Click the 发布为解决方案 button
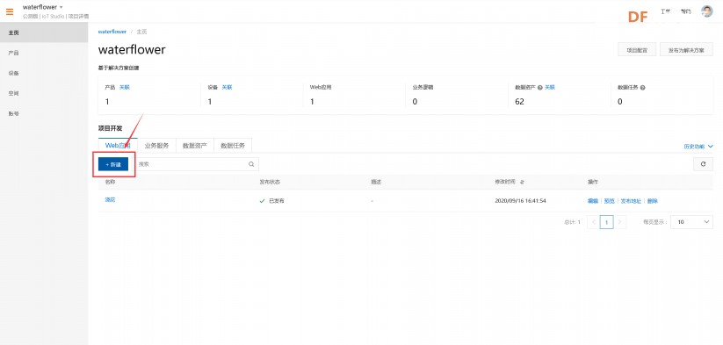This screenshot has width=723, height=345. tap(686, 50)
